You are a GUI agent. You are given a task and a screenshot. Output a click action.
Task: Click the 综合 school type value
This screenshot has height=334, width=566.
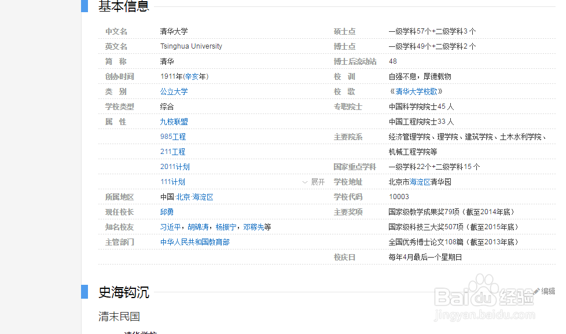[x=167, y=107]
